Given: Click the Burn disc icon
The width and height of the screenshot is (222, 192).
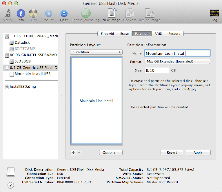Looking at the screenshot, I should pyautogui.click(x=33, y=13).
